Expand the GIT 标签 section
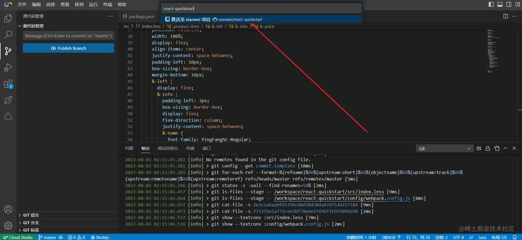Image resolution: width=522 pixels, height=240 pixels. tap(67, 230)
